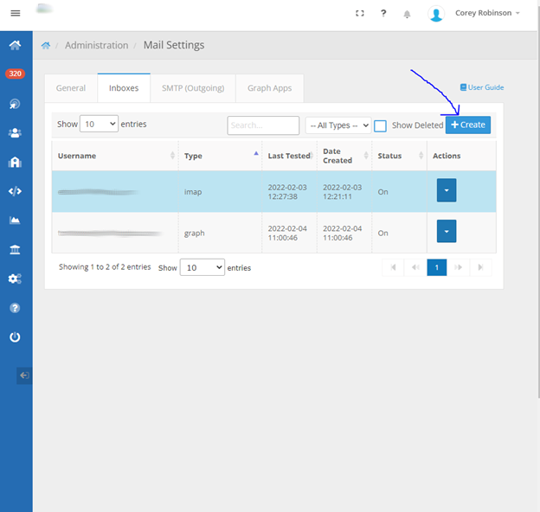
Task: Click the bank building sidebar icon
Action: click(15, 249)
